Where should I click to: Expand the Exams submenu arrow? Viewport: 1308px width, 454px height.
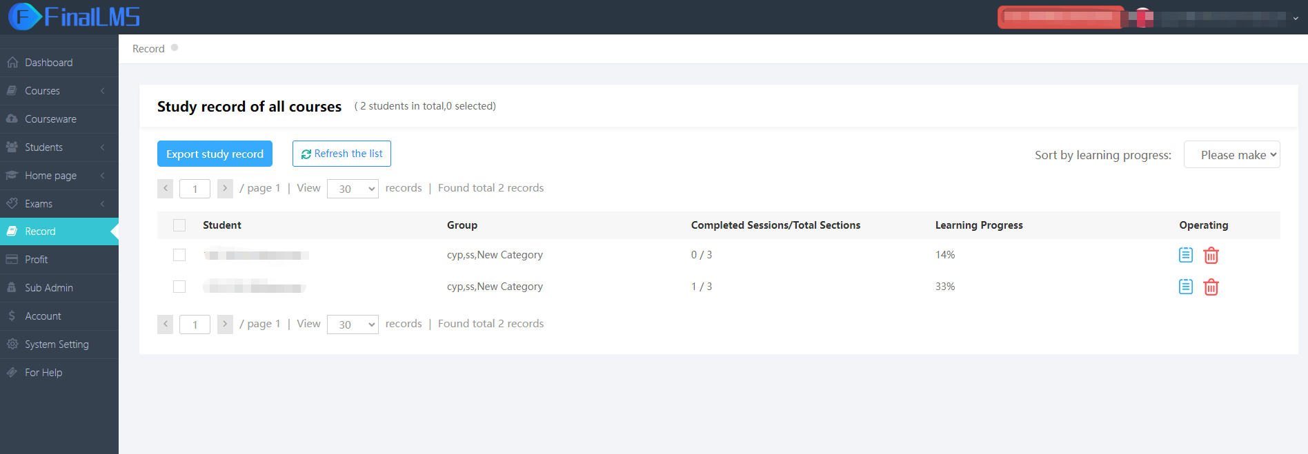(103, 204)
